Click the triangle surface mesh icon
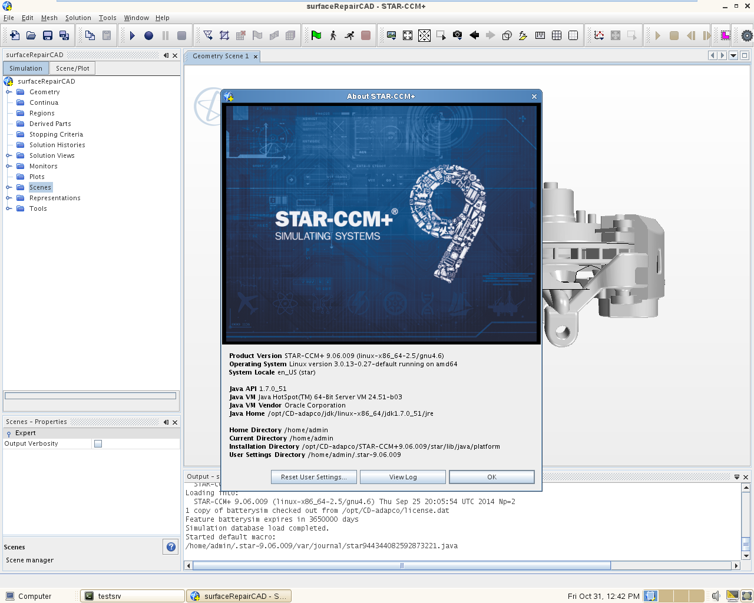This screenshot has height=603, width=754. pyautogui.click(x=208, y=35)
